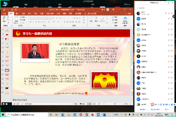Collapse the ribbon with the chevron

[x=132, y=26]
